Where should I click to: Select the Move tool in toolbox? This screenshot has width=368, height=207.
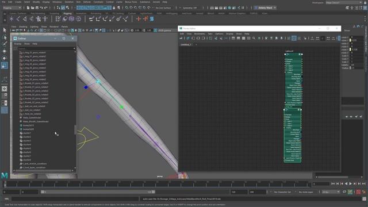tap(5, 51)
